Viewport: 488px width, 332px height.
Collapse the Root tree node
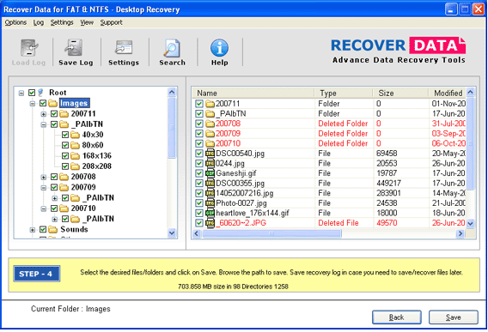pos(21,93)
